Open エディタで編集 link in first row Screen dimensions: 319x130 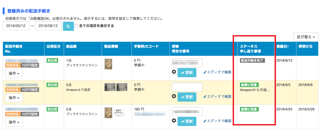click(x=217, y=72)
